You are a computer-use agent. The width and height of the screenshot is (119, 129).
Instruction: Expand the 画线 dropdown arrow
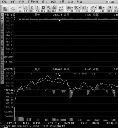(95, 8)
